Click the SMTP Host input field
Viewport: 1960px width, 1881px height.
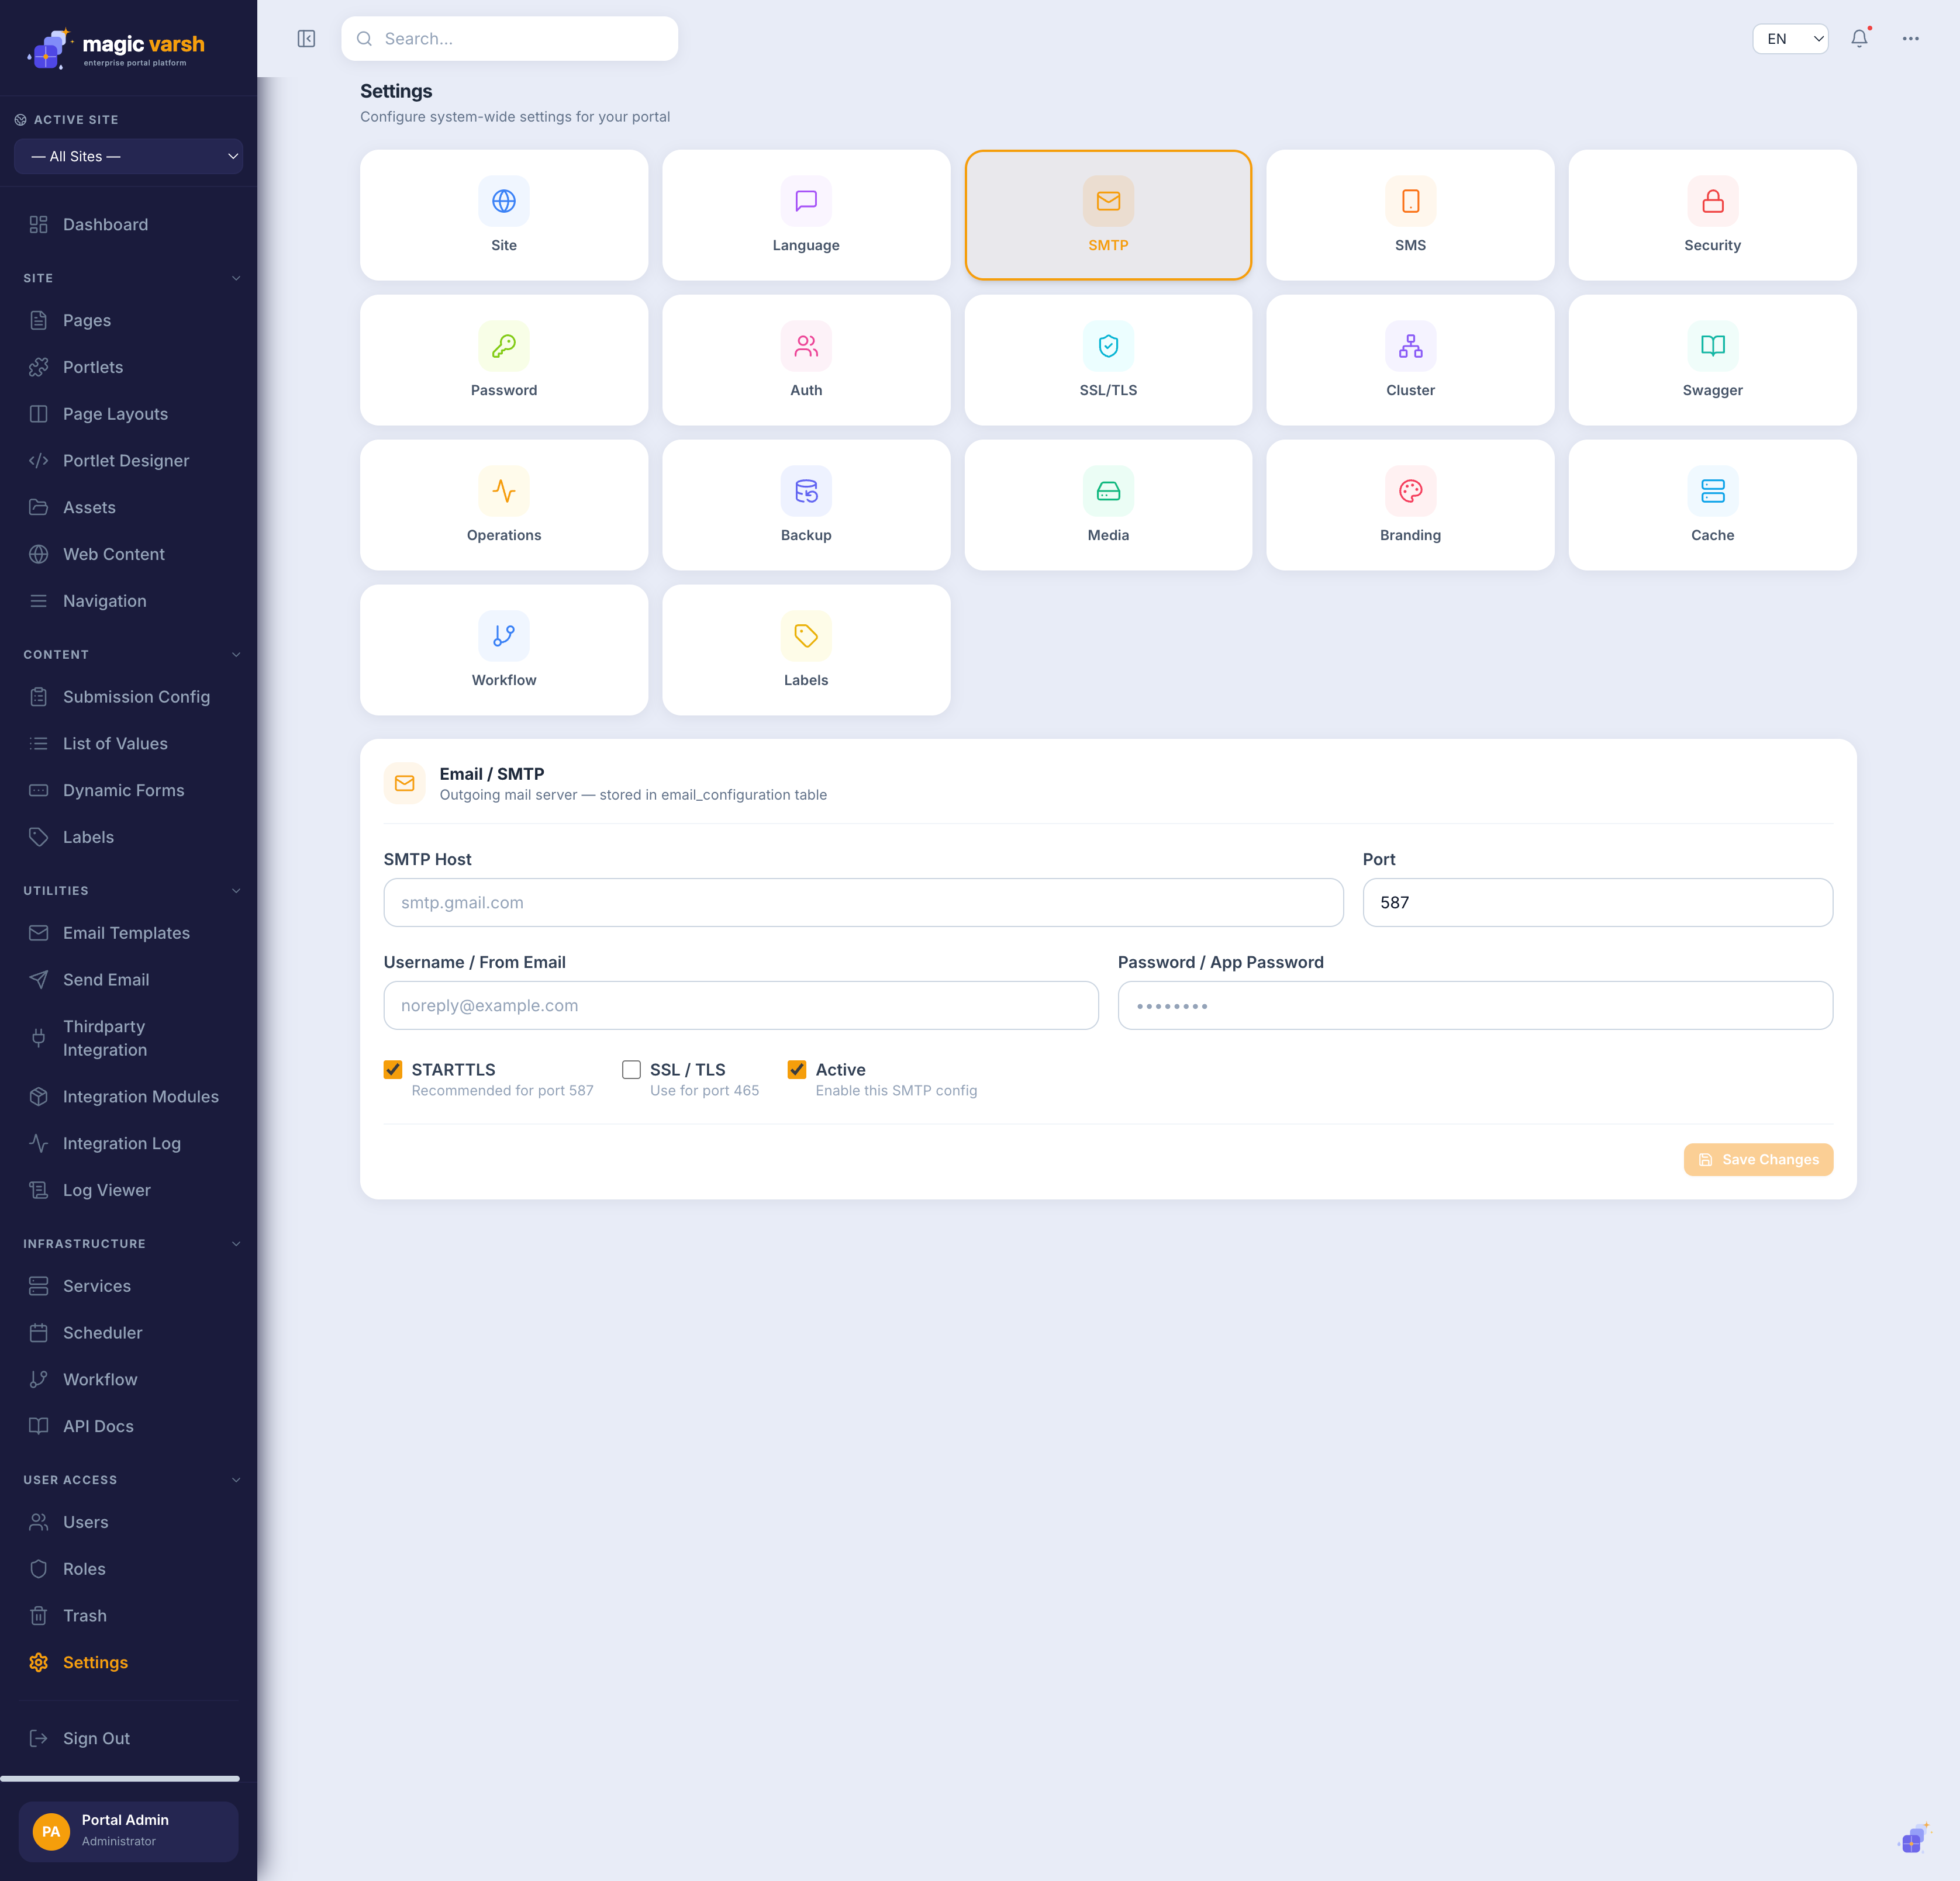point(863,903)
